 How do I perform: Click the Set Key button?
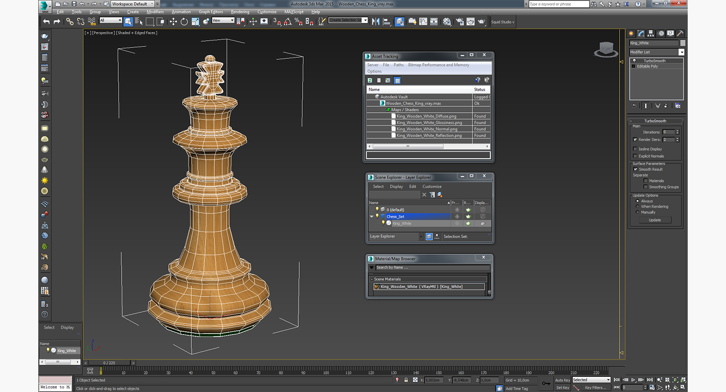[x=563, y=388]
